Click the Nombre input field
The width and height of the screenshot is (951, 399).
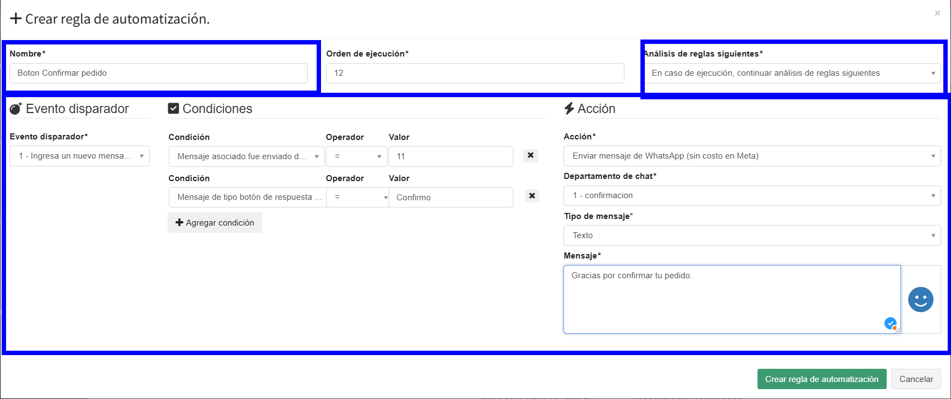click(x=158, y=73)
